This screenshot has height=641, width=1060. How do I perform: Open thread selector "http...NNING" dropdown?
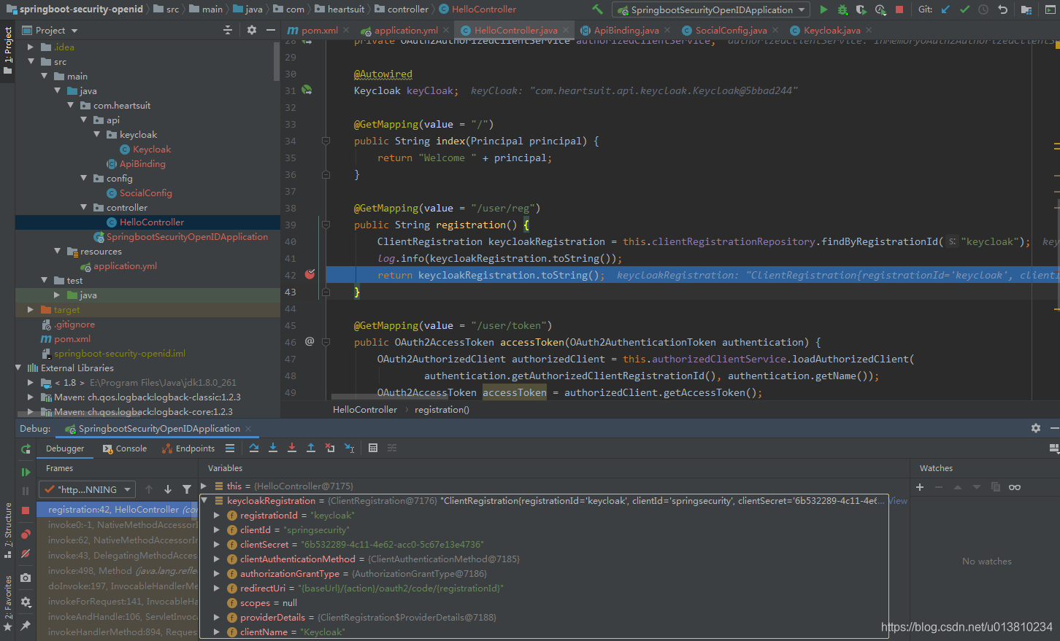pos(87,489)
